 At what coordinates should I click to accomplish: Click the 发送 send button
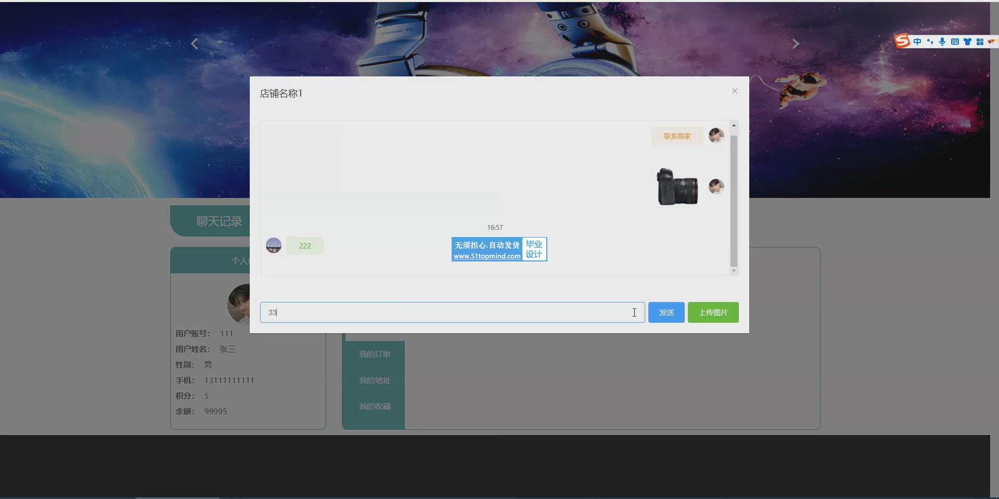tap(666, 312)
